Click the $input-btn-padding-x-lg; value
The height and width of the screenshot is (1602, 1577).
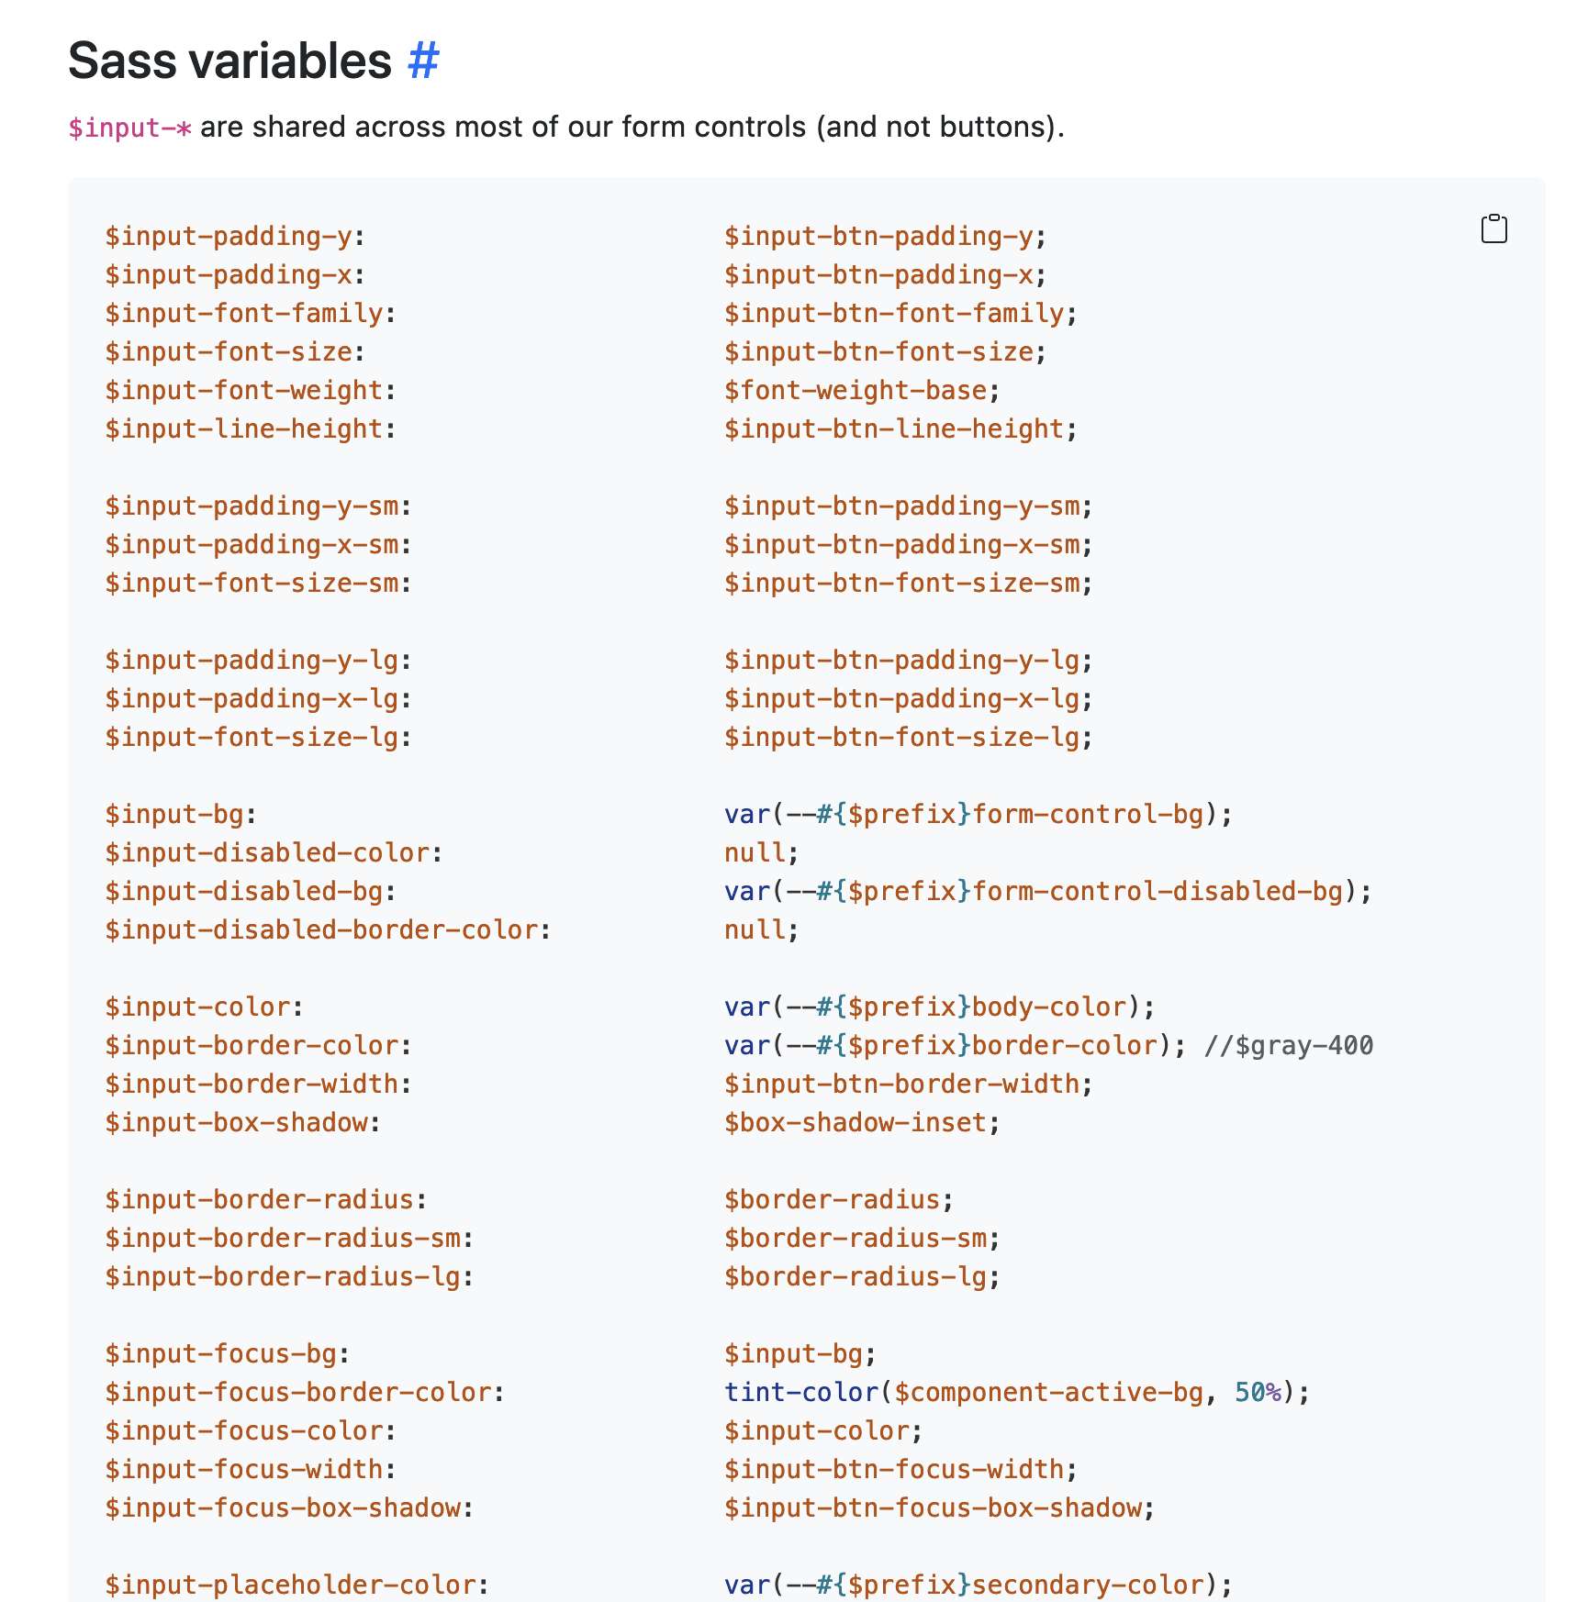pyautogui.click(x=909, y=699)
